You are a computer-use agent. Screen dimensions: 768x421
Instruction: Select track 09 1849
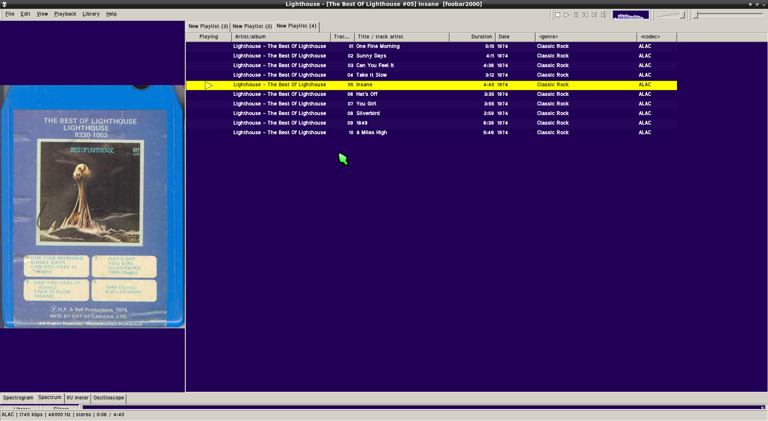coord(432,123)
